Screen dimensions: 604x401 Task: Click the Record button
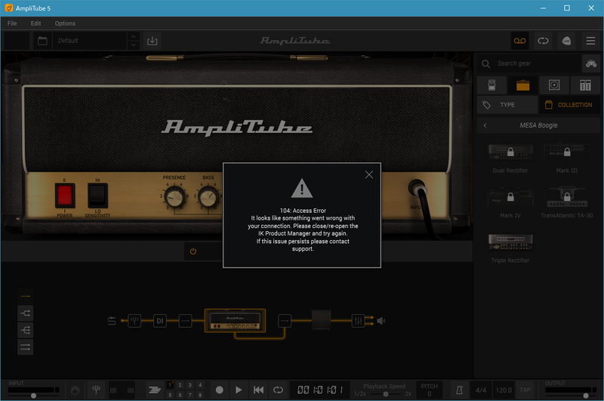(219, 390)
